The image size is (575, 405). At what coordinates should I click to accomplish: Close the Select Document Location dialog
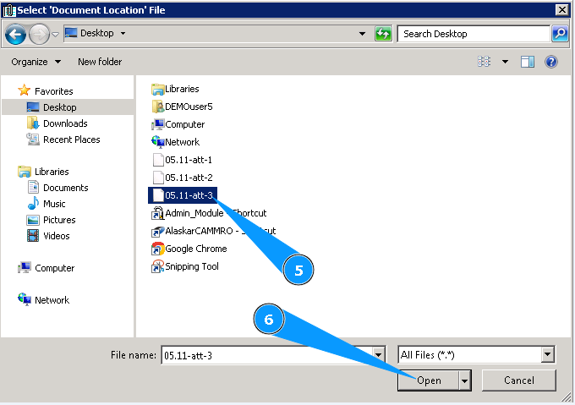coord(561,10)
